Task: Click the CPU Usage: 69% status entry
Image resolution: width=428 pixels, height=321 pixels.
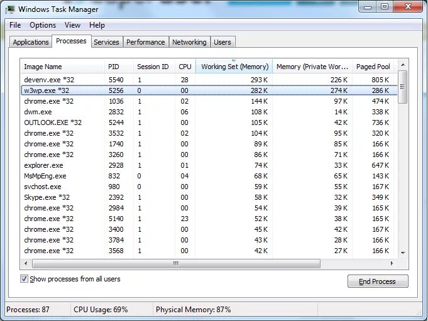Action: [101, 310]
